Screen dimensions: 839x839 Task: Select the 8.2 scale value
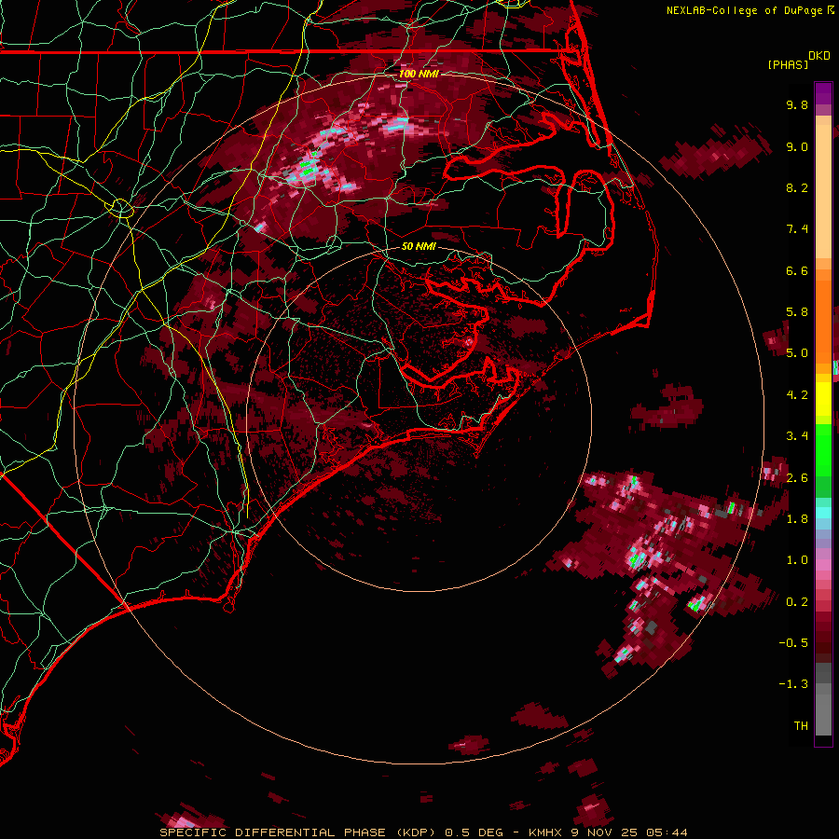[797, 187]
